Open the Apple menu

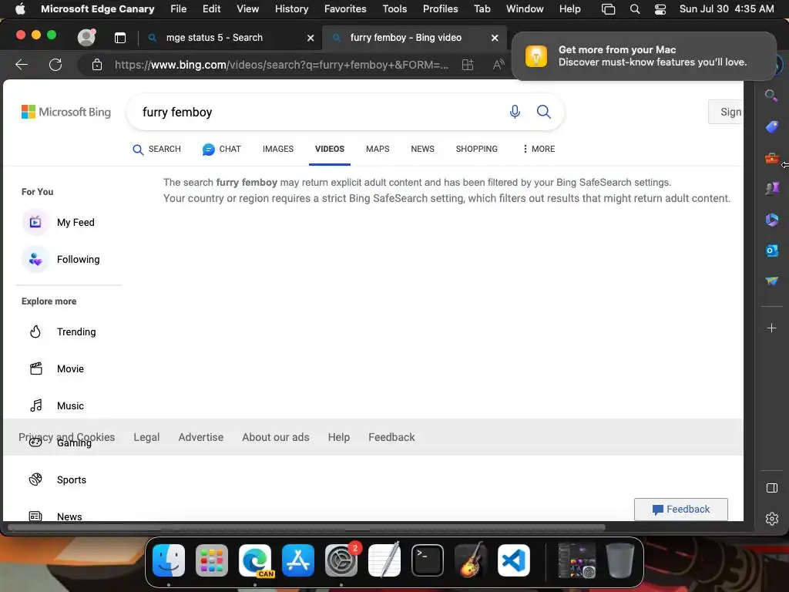(x=20, y=9)
